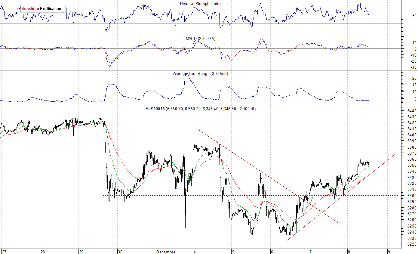This screenshot has width=418, height=254.
Task: Click the 6440 price axis label
Action: 412,111
